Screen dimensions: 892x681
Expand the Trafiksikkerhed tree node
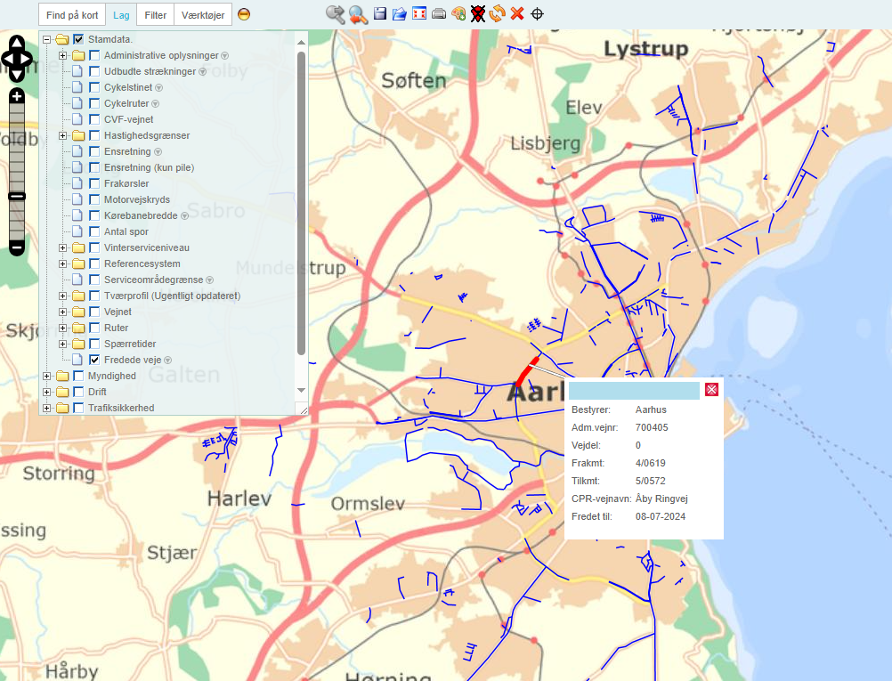(47, 408)
